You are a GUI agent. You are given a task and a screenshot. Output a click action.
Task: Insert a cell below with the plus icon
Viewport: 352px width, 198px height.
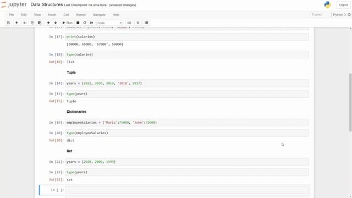16,23
